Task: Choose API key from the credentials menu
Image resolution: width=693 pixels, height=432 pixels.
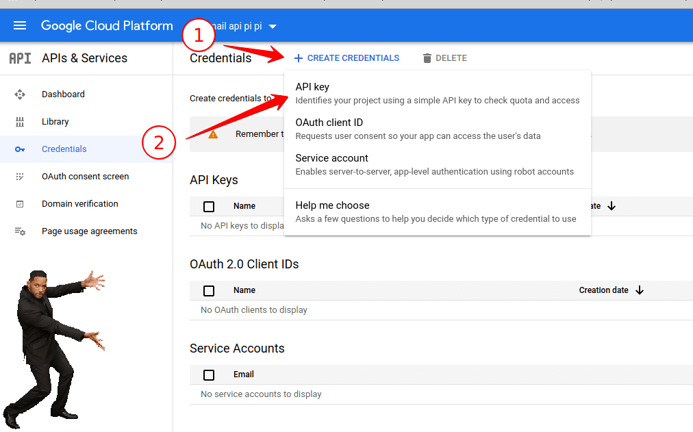Action: 438,93
